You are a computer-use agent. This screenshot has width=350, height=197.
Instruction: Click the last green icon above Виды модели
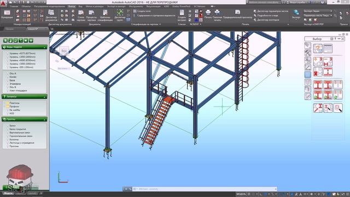[x=31, y=40]
